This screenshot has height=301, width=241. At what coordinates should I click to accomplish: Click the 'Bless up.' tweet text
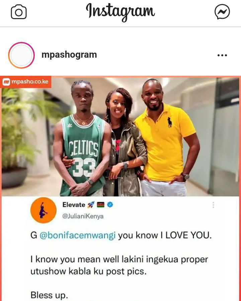49,295
